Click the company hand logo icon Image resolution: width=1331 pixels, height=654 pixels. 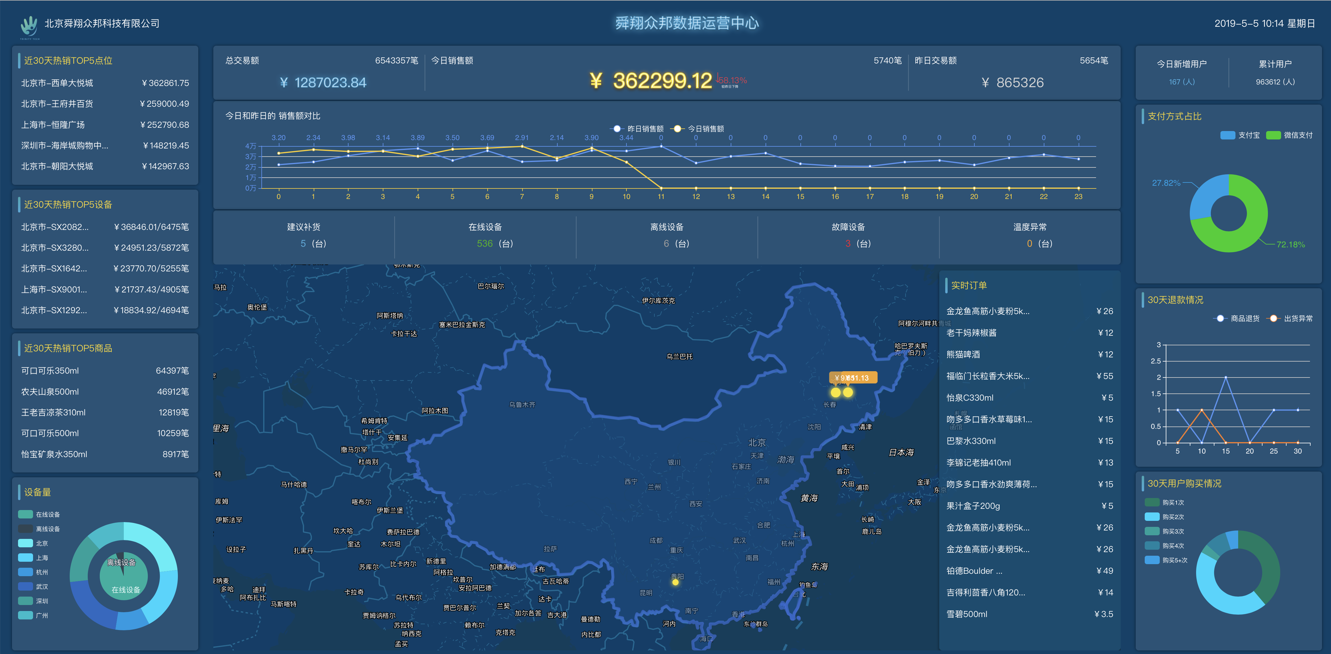(29, 25)
